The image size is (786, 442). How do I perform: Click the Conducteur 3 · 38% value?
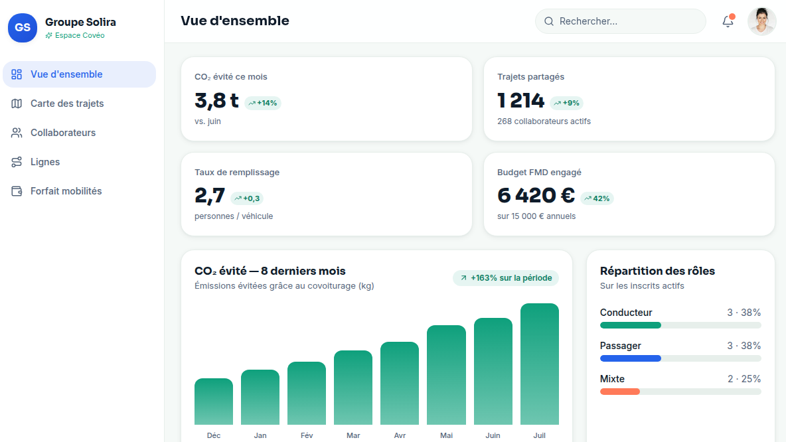click(744, 313)
